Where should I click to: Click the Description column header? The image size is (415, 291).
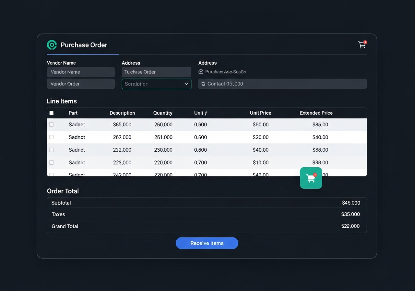pyautogui.click(x=122, y=113)
